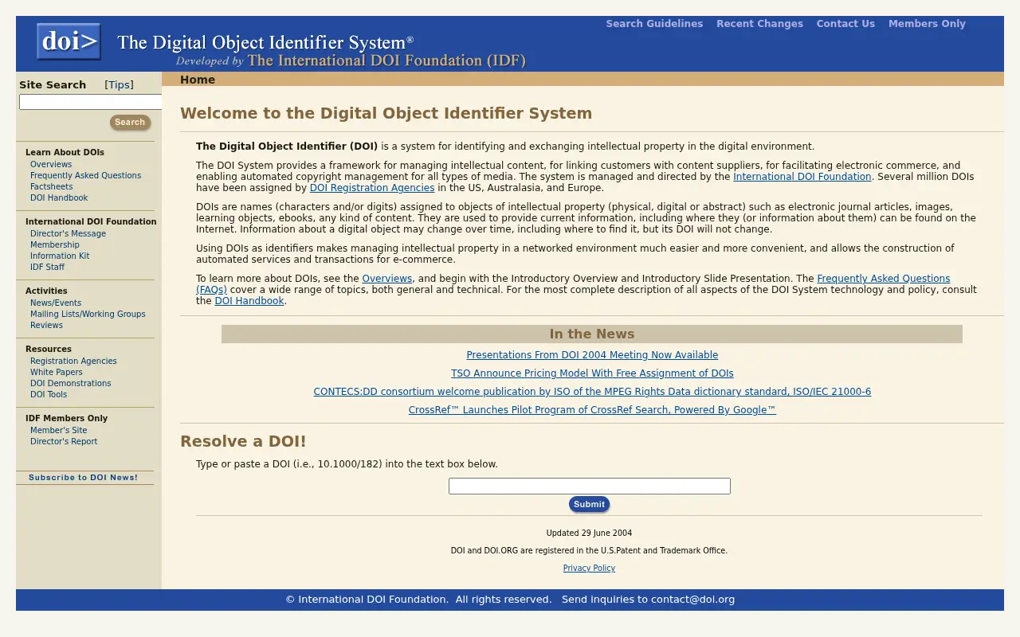This screenshot has width=1020, height=637.
Task: Open the search Tips link
Action: click(x=120, y=85)
